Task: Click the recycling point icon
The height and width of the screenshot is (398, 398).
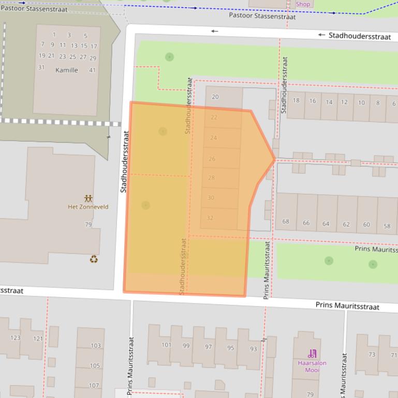Action: (x=94, y=259)
